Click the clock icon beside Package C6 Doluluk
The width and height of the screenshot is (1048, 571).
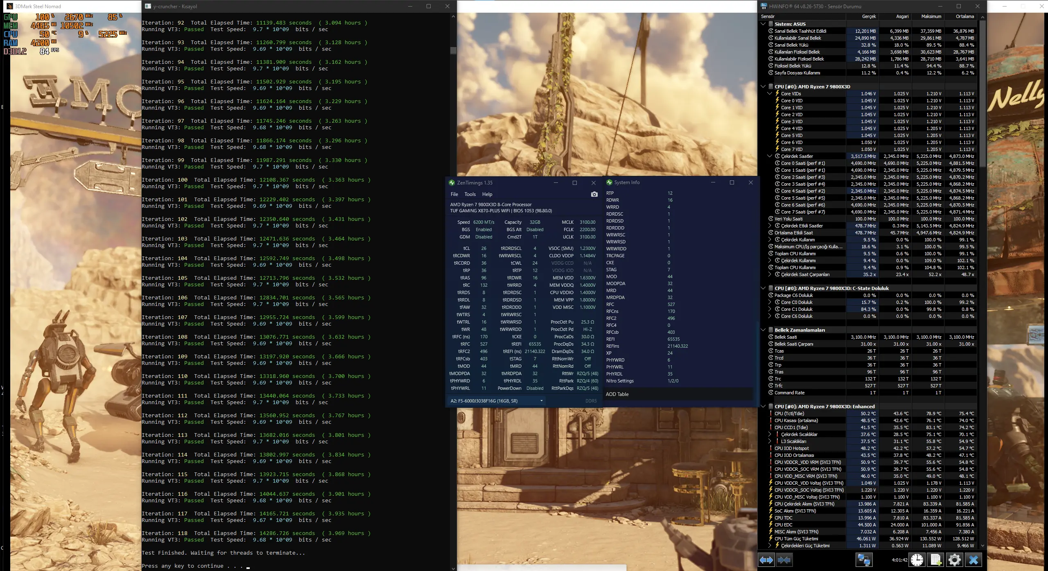(x=771, y=295)
